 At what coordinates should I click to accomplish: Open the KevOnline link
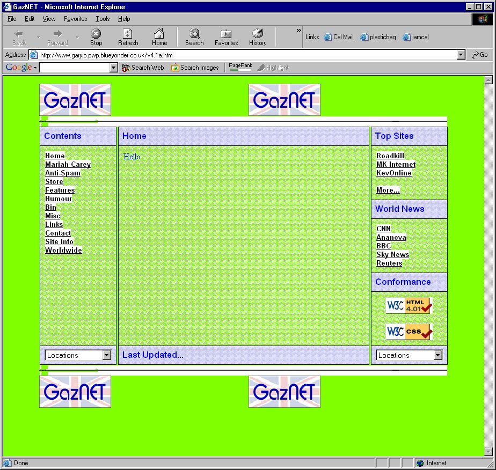tap(394, 173)
